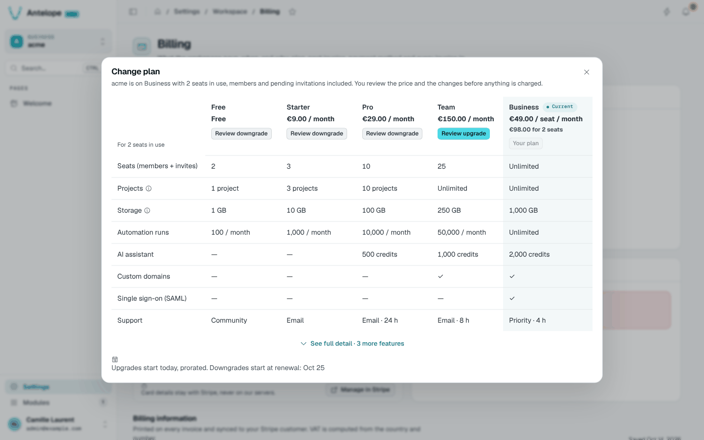The width and height of the screenshot is (704, 440).
Task: Click '50,000 / month' automation cell
Action: [x=462, y=233]
